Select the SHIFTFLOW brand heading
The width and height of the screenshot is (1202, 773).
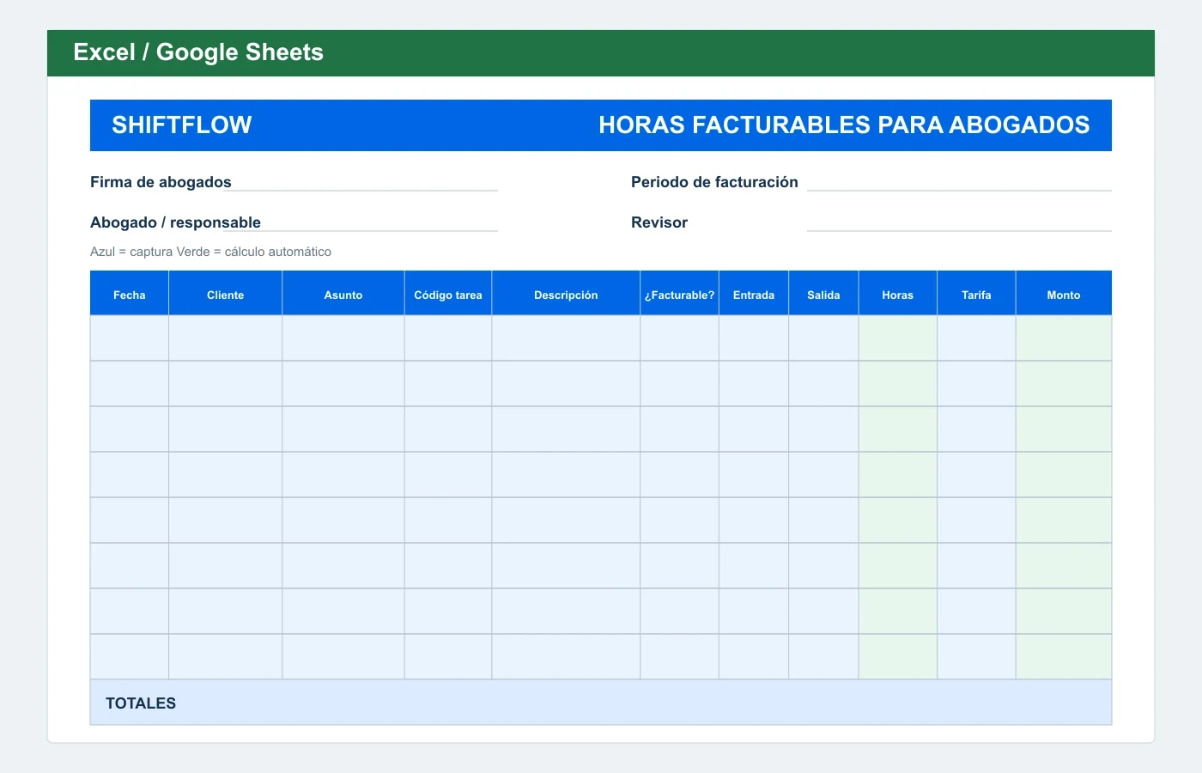click(x=182, y=125)
